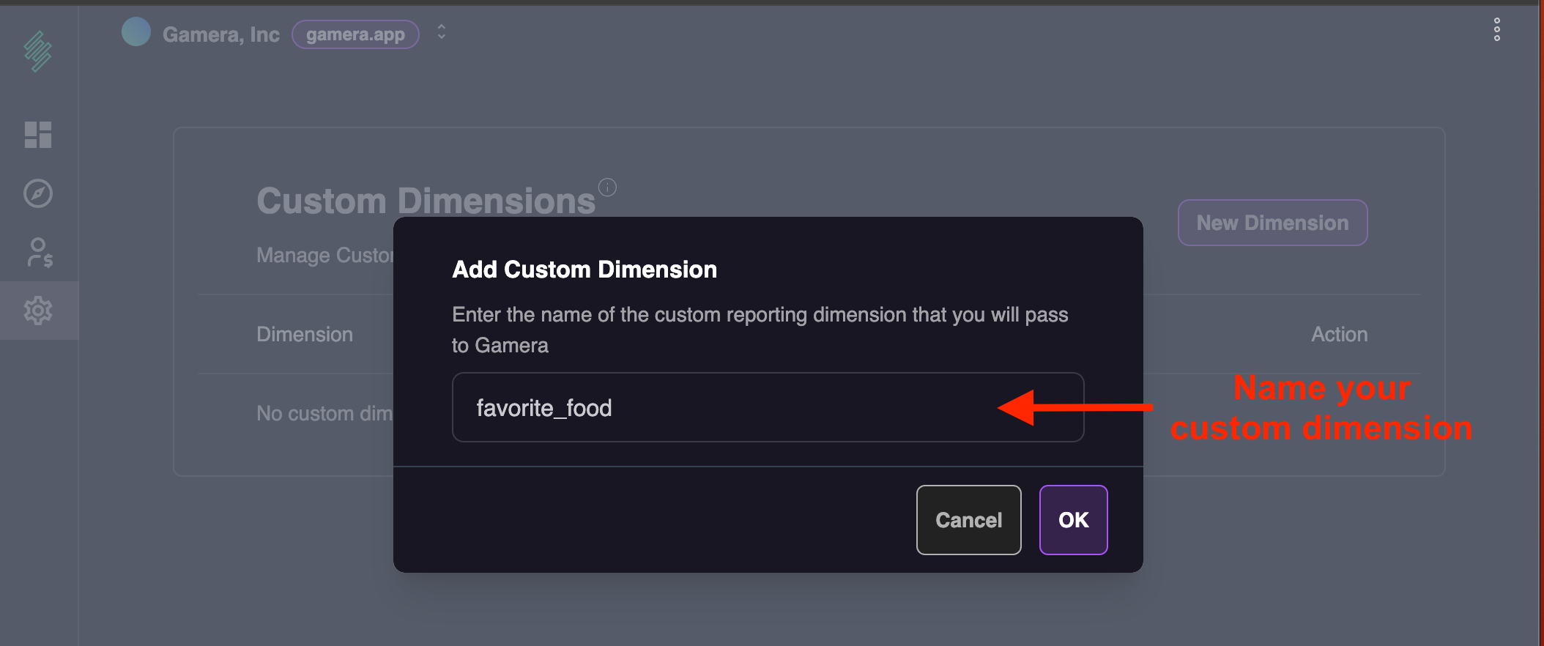1544x646 pixels.
Task: Cancel the Add Custom Dimension dialog
Action: [x=968, y=520]
